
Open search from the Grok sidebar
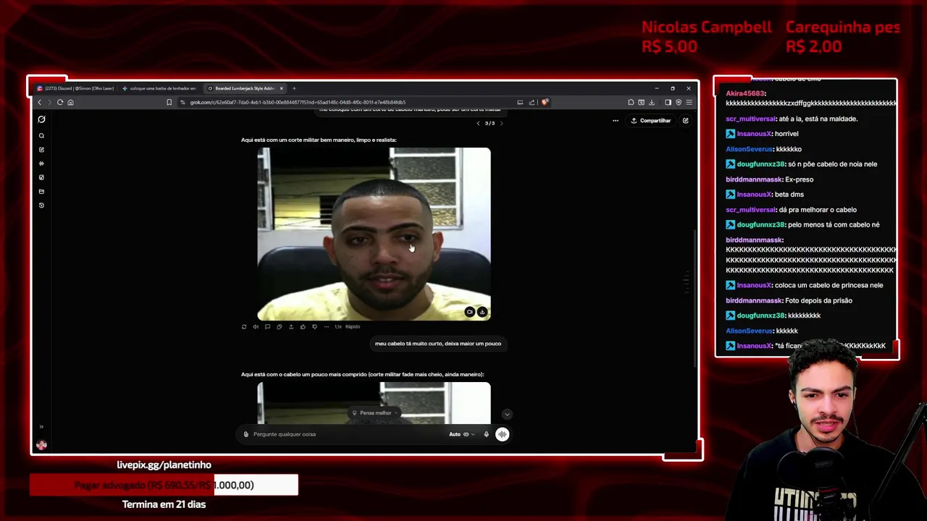coord(41,135)
